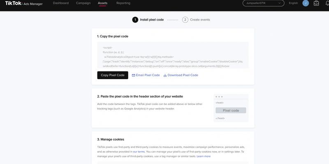Image resolution: width=329 pixels, height=164 pixels.
Task: Select step 2 Create events
Action: pos(196,20)
